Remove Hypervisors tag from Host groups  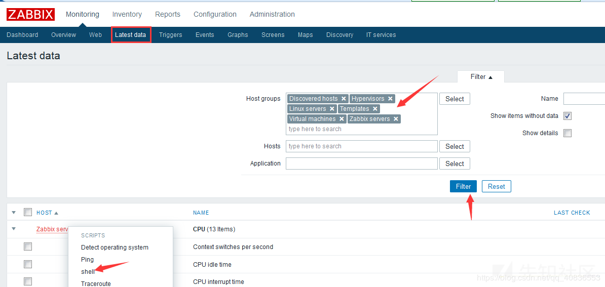tap(390, 99)
